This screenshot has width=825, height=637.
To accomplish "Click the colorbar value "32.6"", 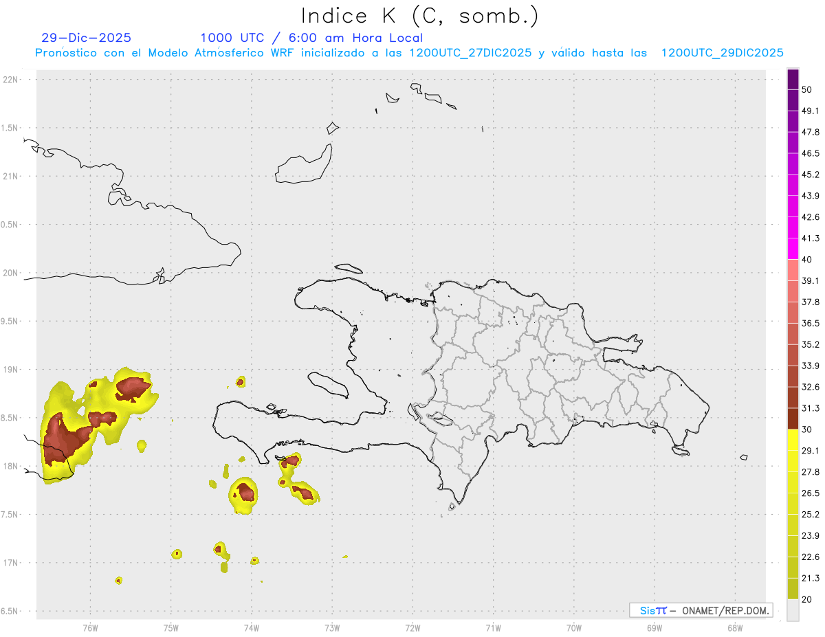I will 811,387.
